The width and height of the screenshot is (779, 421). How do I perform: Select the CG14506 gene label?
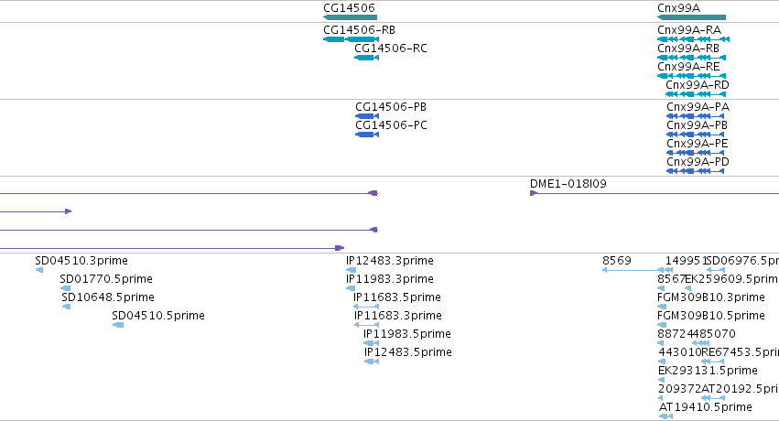pos(349,8)
